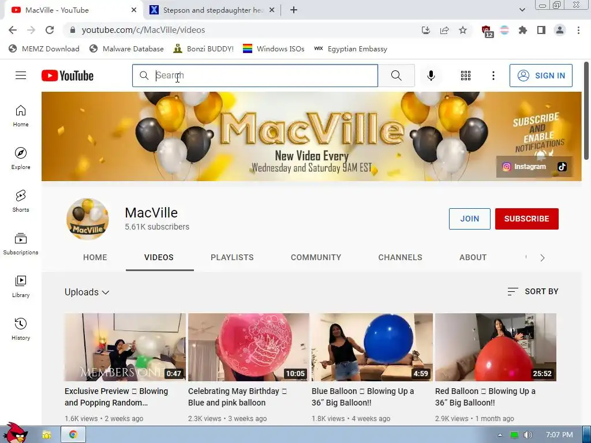
Task: Open the Red Balloon video title
Action: click(485, 397)
